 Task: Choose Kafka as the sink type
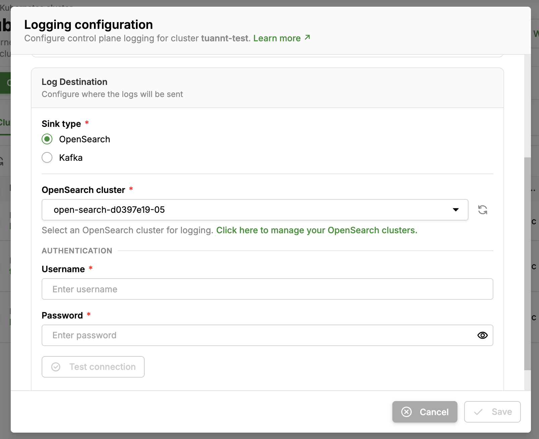(47, 157)
